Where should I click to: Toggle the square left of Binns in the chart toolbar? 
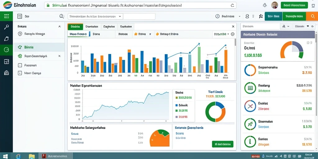(x=90, y=34)
